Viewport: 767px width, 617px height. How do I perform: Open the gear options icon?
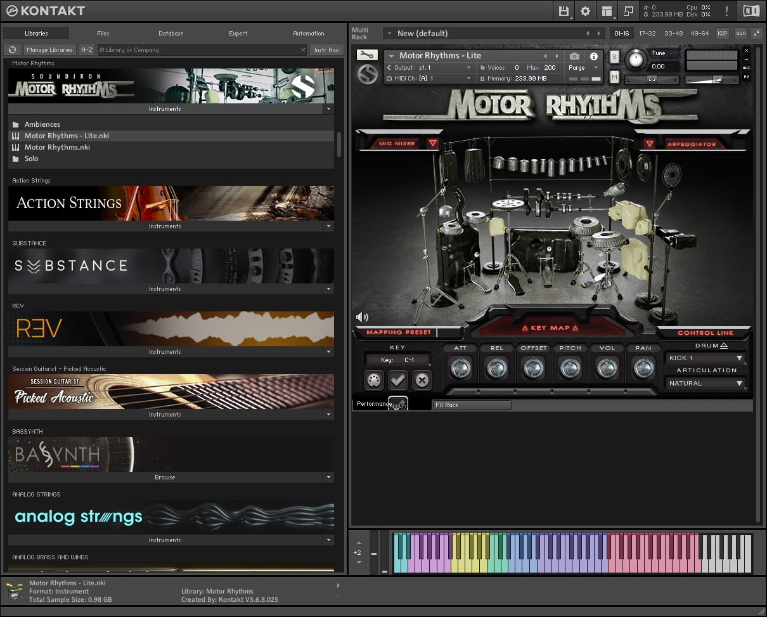[585, 11]
